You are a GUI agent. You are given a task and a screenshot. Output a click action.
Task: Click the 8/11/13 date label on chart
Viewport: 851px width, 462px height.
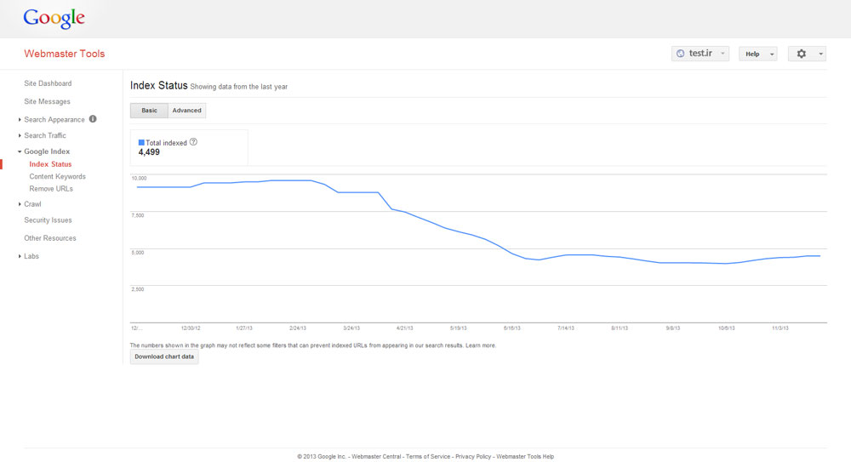tap(620, 328)
